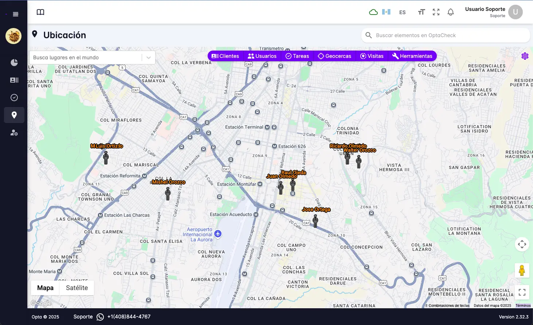Click the Google logo link
Screen dimensions: 533x325
tap(41, 303)
